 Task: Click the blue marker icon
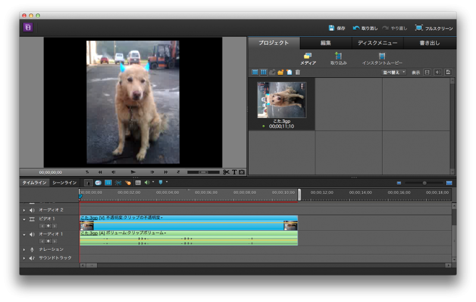point(161,183)
